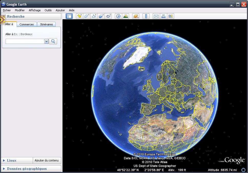View in Google Maps icon
Image resolution: width=248 pixels, height=173 pixels.
coord(171,16)
